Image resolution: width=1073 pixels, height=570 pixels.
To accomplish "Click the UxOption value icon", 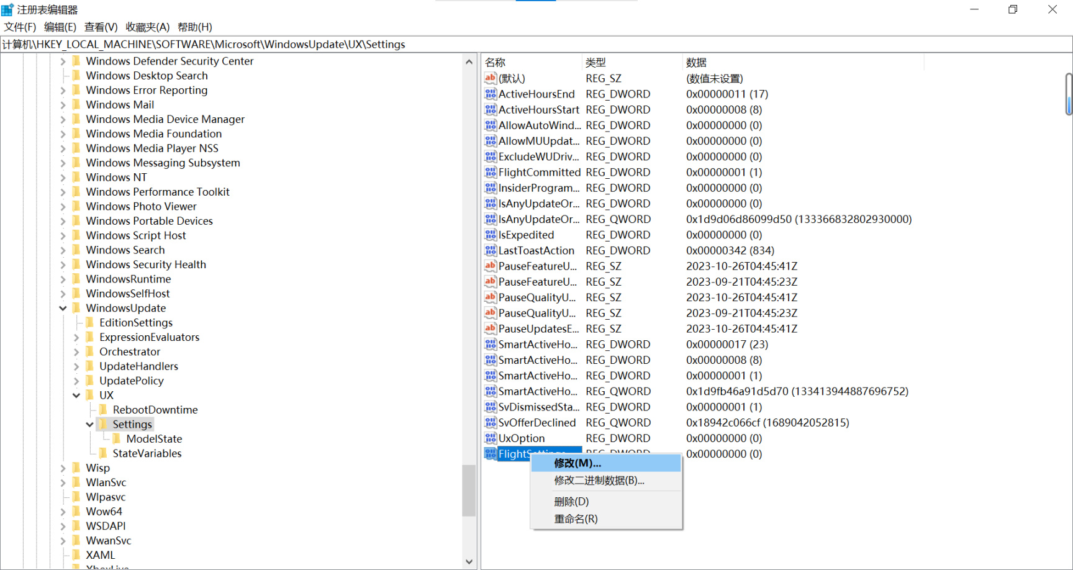I will (x=491, y=438).
